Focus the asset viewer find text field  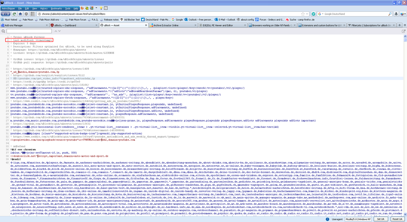pyautogui.click(x=29, y=31)
